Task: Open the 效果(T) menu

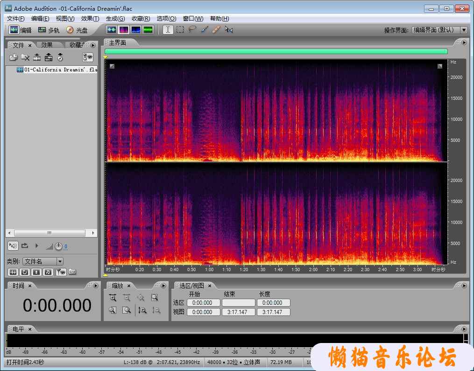Action: [90, 18]
